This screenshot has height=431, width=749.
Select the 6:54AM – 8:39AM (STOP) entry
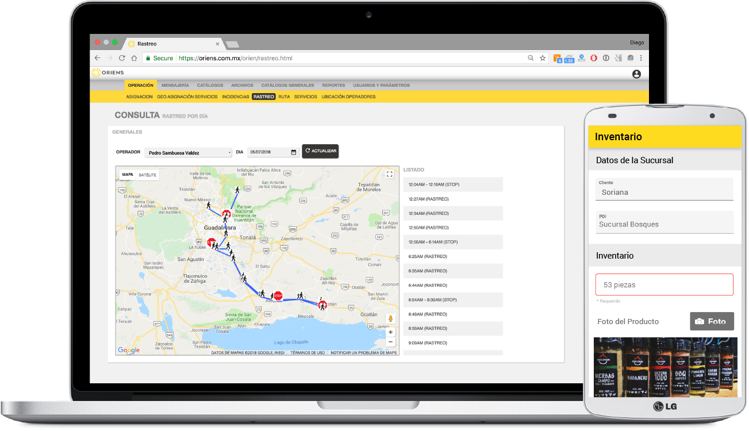click(x=453, y=299)
